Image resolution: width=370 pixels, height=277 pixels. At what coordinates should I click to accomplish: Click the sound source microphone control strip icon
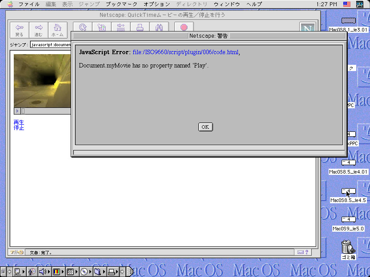pyautogui.click(x=32, y=272)
